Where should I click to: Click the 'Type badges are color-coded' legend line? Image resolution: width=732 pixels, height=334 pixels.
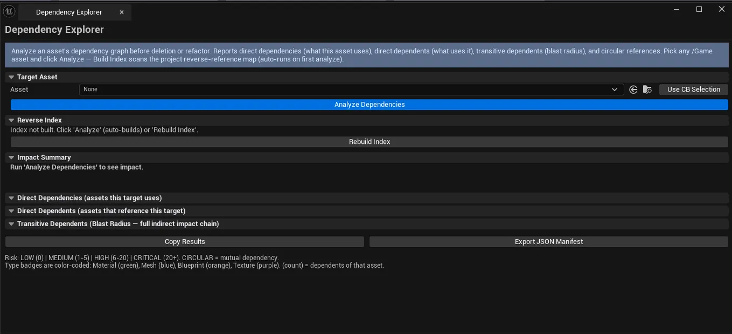(x=194, y=265)
